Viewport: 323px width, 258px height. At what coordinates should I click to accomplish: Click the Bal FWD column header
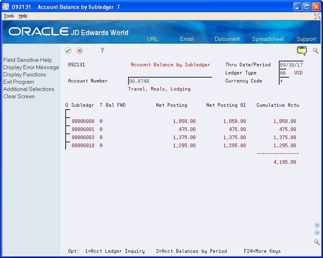click(x=116, y=105)
